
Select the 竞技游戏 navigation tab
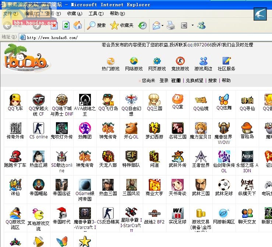(180, 64)
